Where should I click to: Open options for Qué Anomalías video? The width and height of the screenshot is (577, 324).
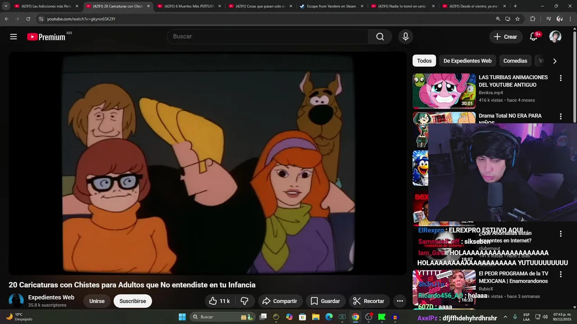[561, 234]
